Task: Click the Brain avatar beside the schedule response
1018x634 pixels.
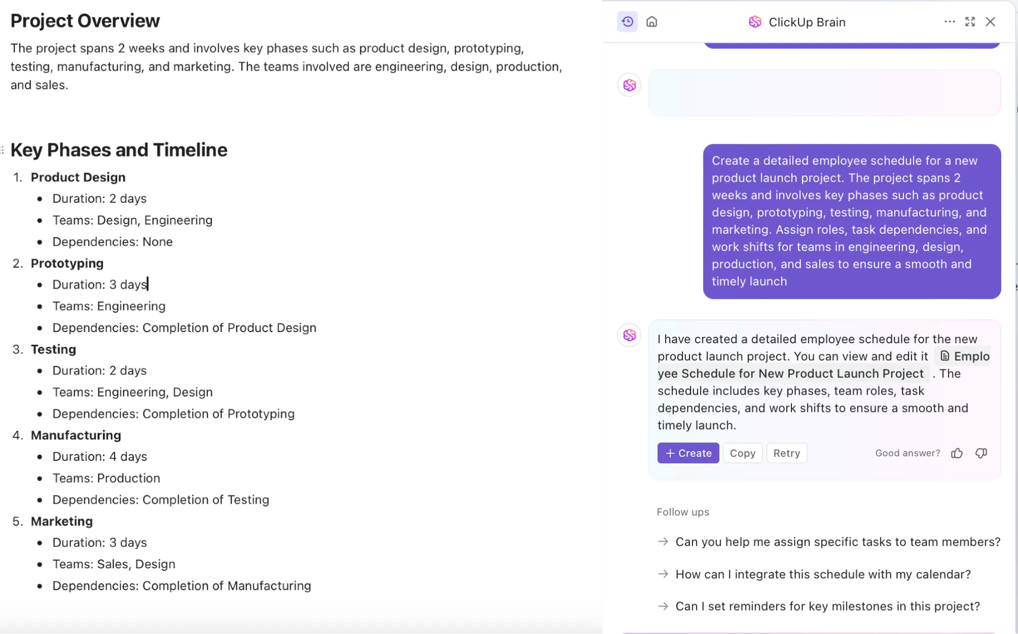Action: [x=629, y=335]
